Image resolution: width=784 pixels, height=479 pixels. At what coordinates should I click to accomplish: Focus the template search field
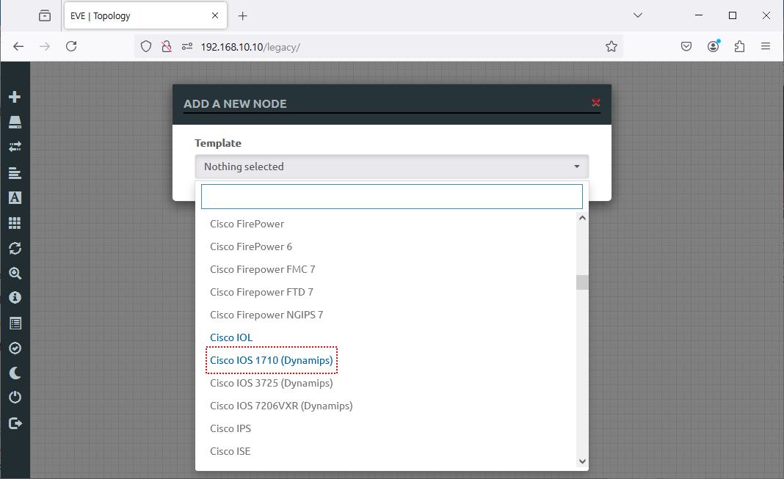point(392,197)
